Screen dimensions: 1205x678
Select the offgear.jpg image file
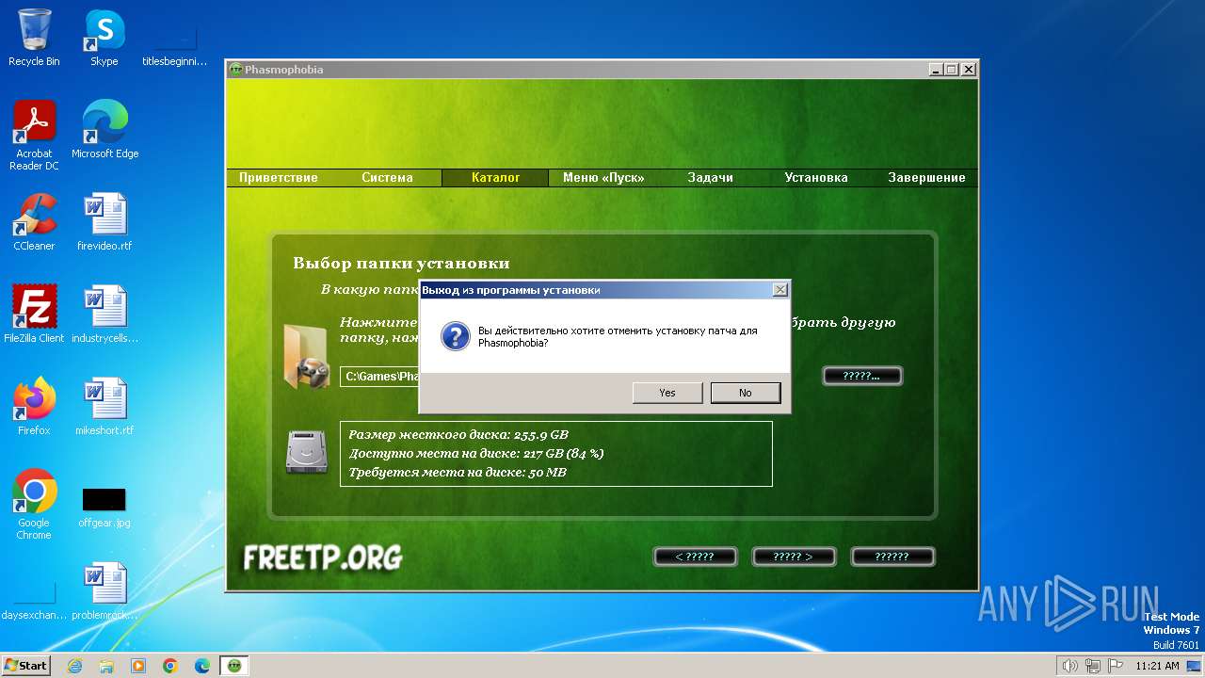[x=104, y=505]
